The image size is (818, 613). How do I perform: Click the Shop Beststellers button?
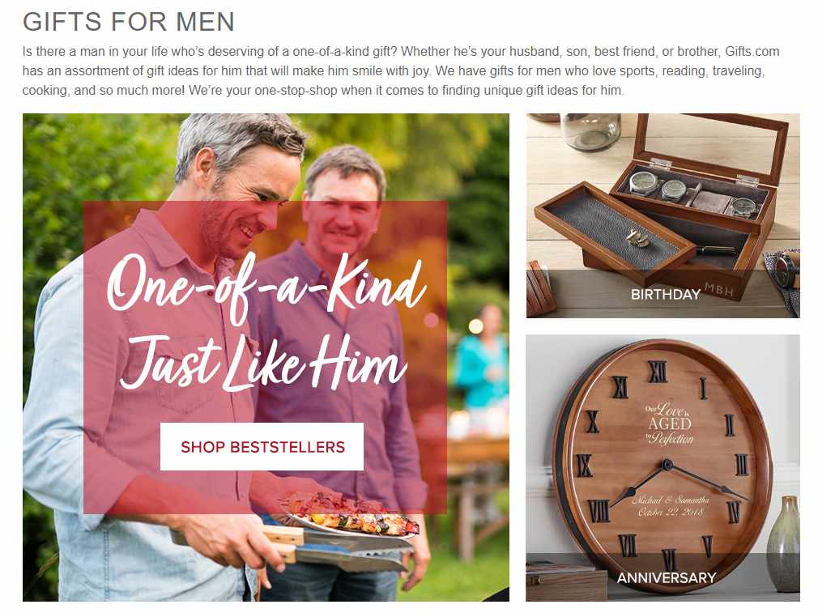(262, 446)
